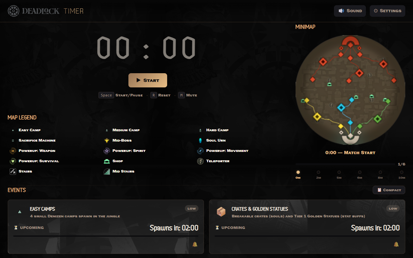Jump to the 10m stage marker
This screenshot has height=258, width=413.
tap(401, 172)
